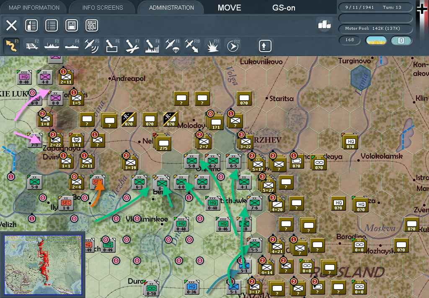Select the F3 naval transport mode icon
This screenshot has width=429, height=298.
[52, 46]
